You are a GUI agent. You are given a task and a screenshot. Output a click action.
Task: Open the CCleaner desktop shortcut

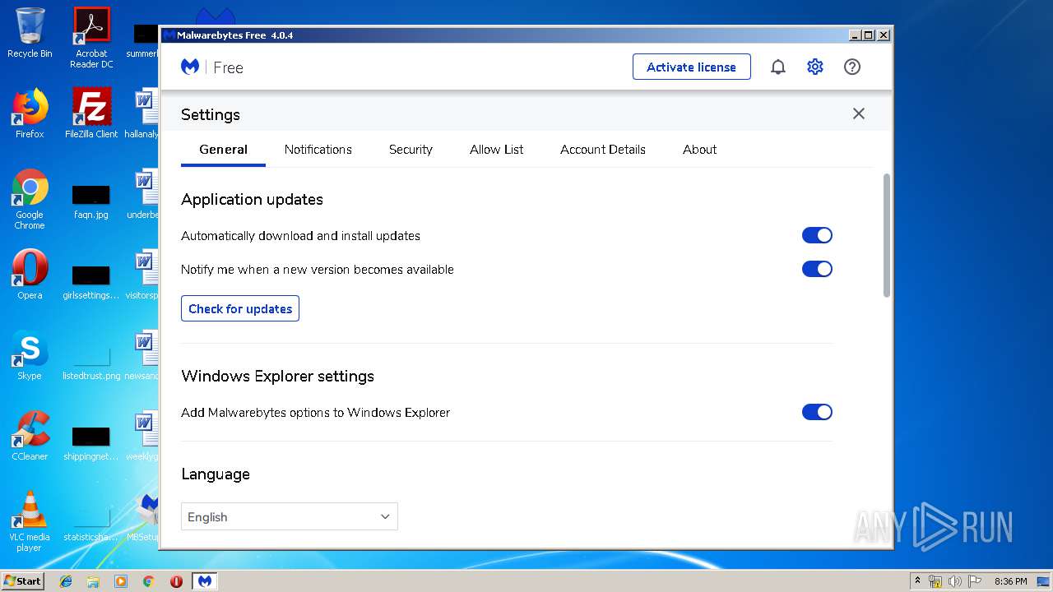[x=30, y=436]
